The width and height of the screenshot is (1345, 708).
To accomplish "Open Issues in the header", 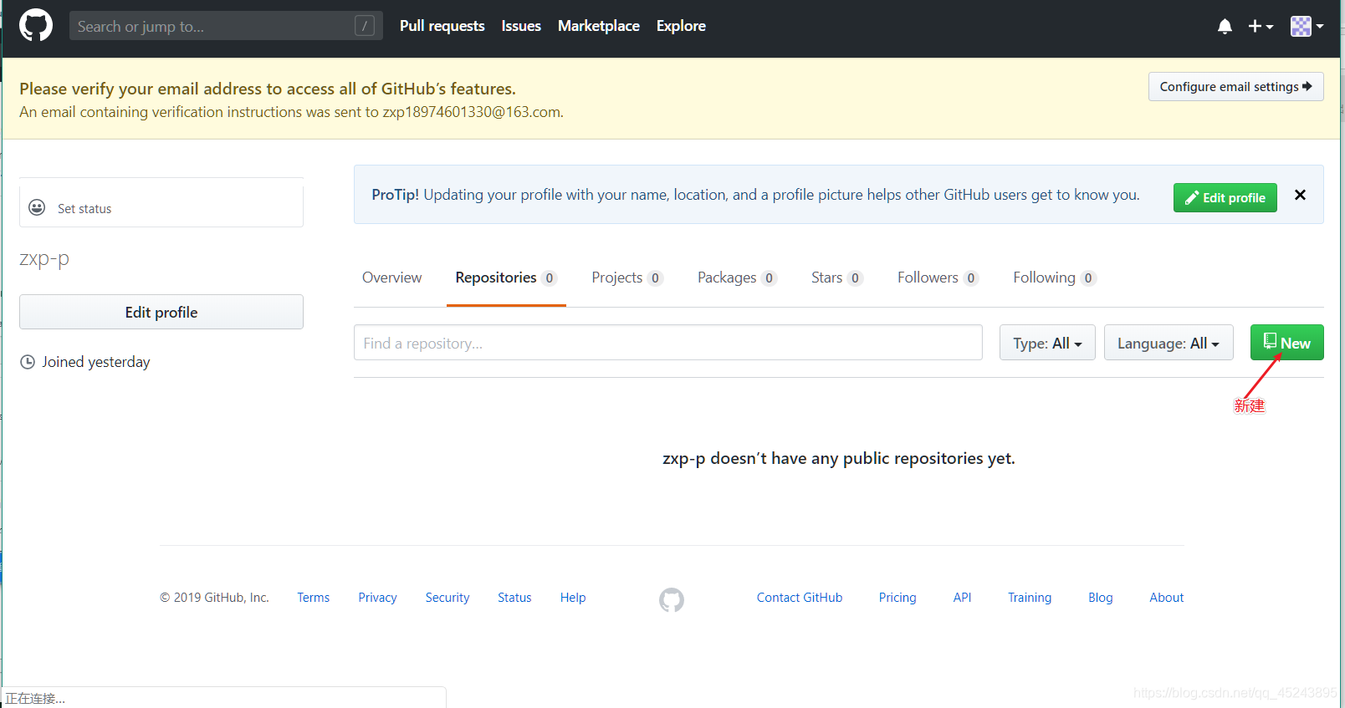I will pyautogui.click(x=521, y=26).
